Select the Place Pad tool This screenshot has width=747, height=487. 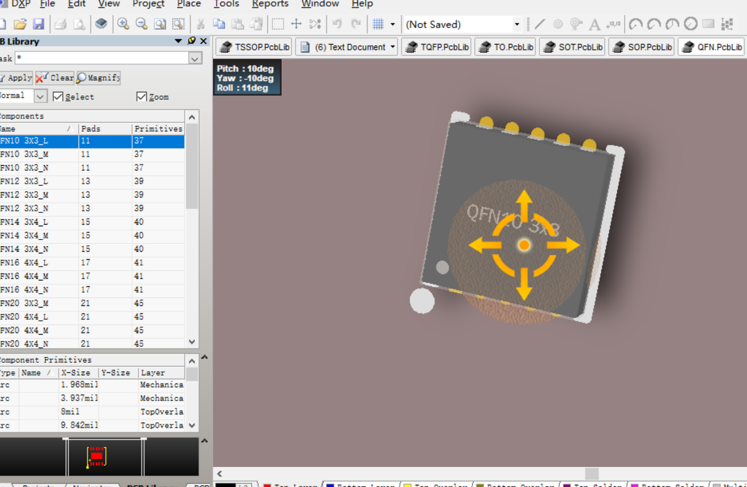pyautogui.click(x=558, y=24)
